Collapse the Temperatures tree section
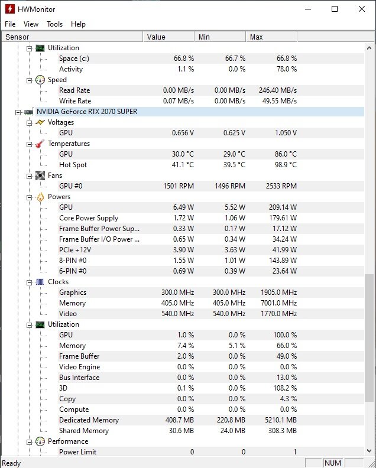This screenshot has height=468, width=376. click(30, 144)
